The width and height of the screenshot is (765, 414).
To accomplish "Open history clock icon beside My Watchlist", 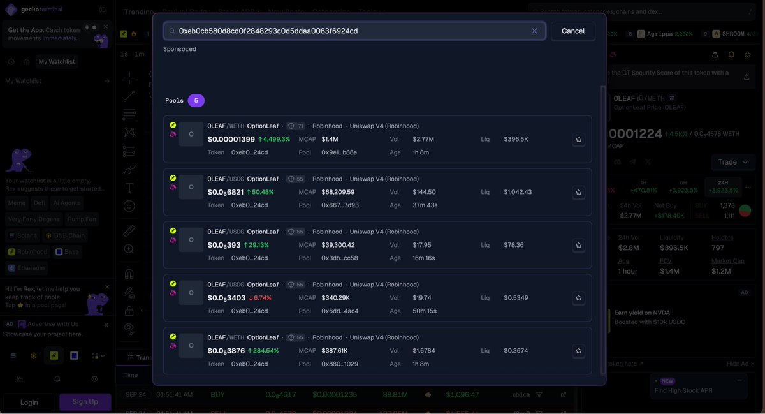I will 11,61.
